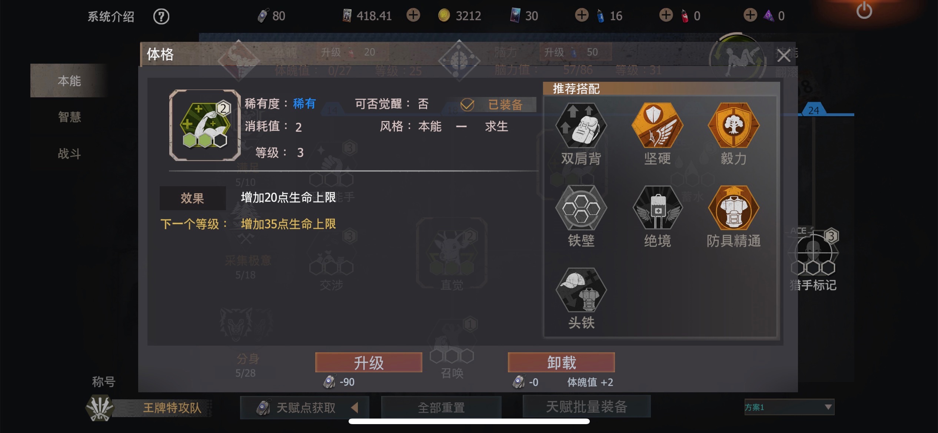Open the 系统介绍 help question mark
This screenshot has width=938, height=433.
(x=161, y=17)
